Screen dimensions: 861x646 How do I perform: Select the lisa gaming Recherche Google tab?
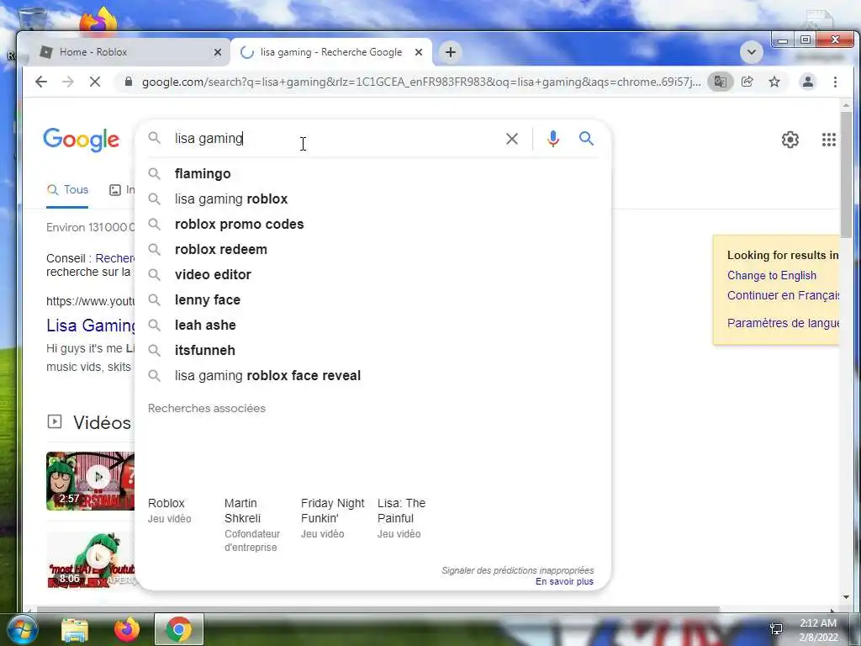[331, 52]
